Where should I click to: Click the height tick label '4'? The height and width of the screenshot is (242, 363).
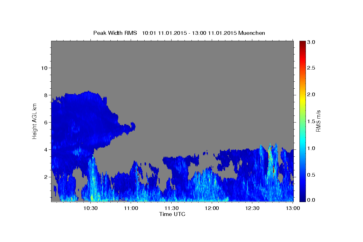(x=46, y=149)
